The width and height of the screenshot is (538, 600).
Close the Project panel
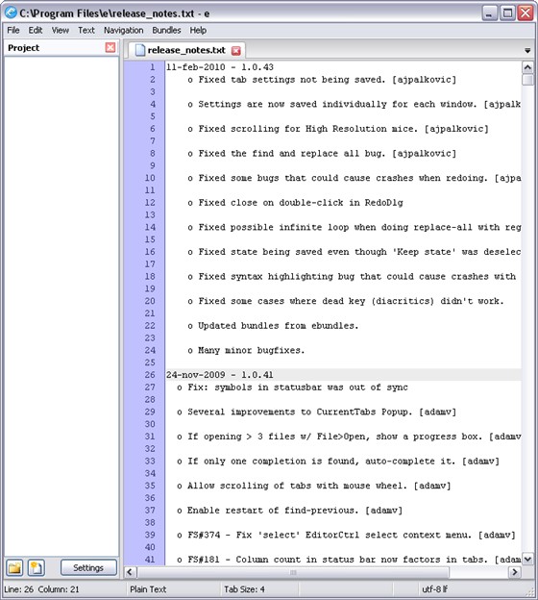coord(110,47)
